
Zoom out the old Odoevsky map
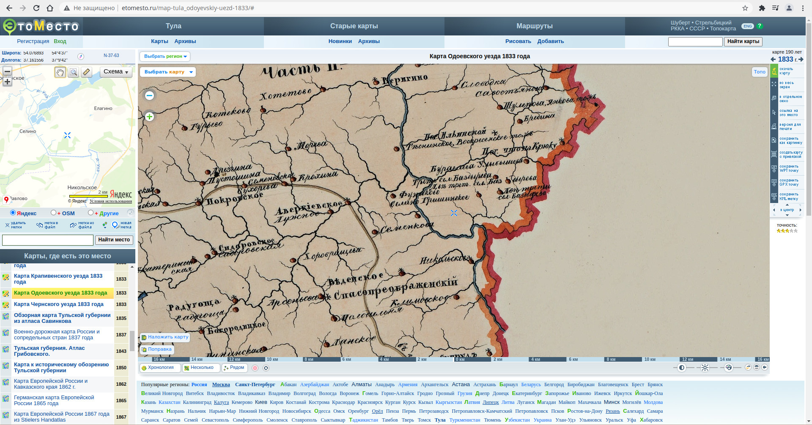point(149,95)
